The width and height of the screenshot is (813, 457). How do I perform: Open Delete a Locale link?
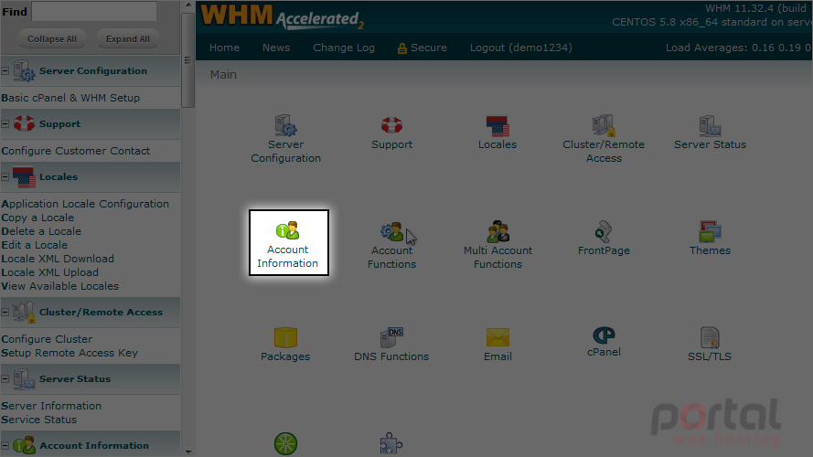(x=41, y=231)
